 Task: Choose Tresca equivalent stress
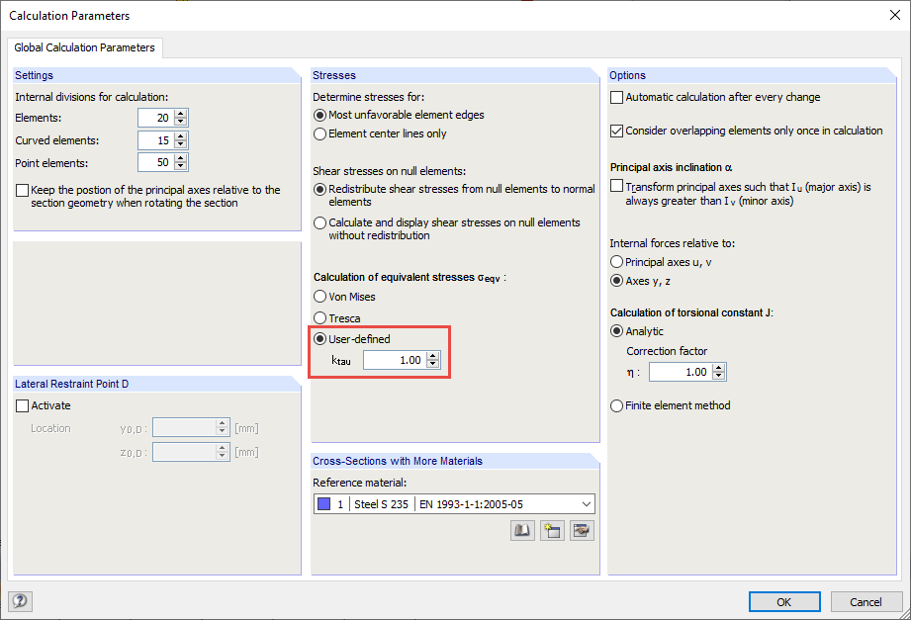319,317
